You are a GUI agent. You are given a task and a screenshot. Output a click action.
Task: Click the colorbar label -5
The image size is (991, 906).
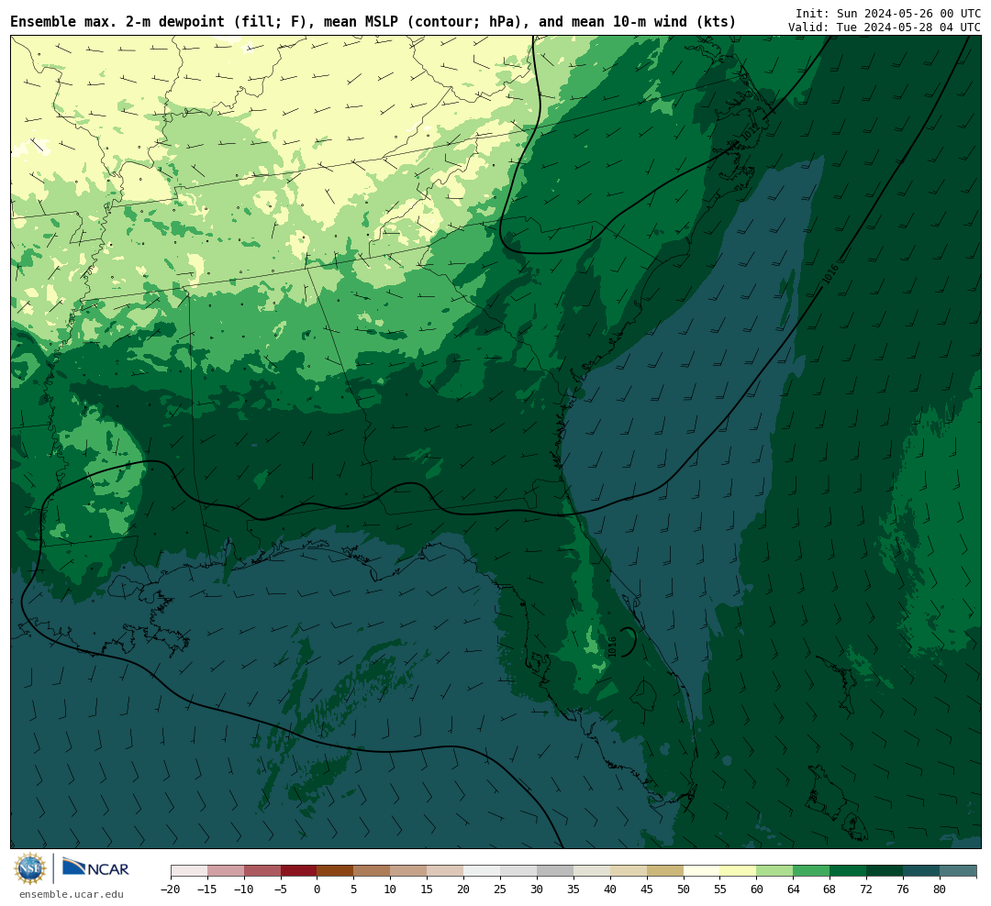point(281,889)
